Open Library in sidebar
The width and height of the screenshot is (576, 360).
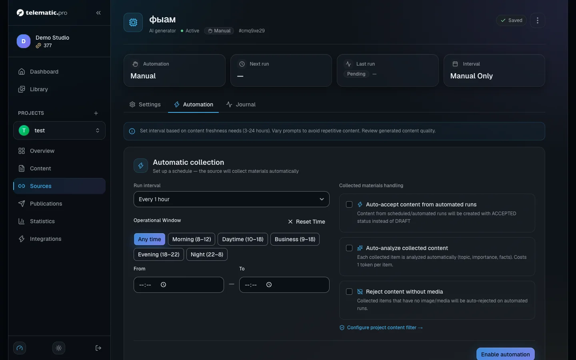point(59,89)
